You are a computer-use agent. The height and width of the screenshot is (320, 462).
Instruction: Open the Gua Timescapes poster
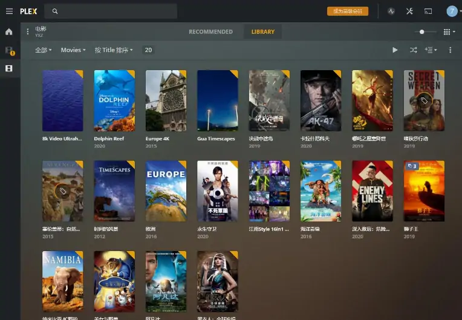218,100
